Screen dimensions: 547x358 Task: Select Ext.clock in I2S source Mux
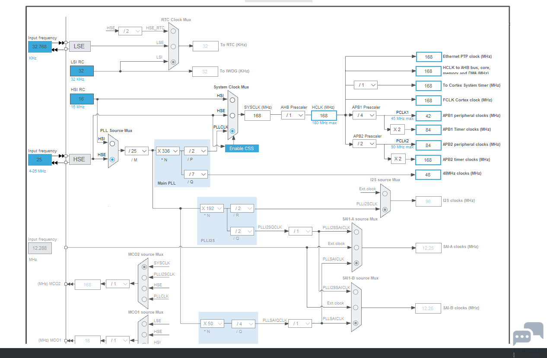[385, 194]
